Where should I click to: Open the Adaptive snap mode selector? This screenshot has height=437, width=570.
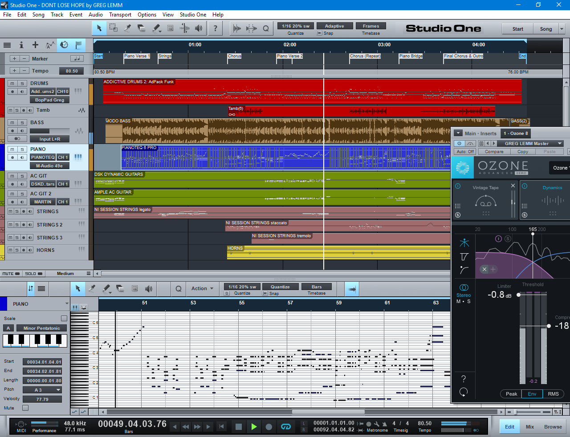(334, 26)
